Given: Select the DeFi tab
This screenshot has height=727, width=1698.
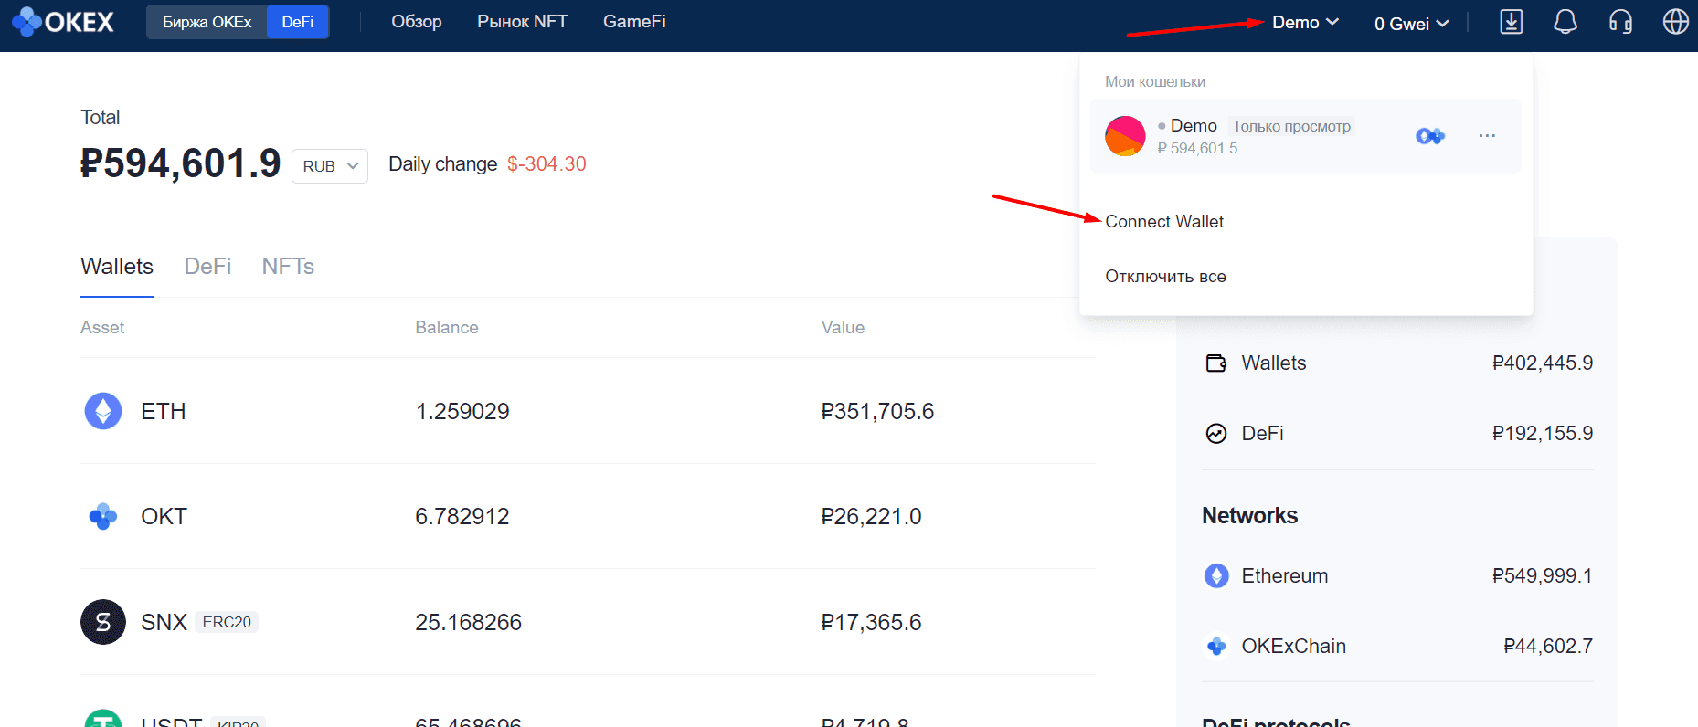Looking at the screenshot, I should coord(207,266).
